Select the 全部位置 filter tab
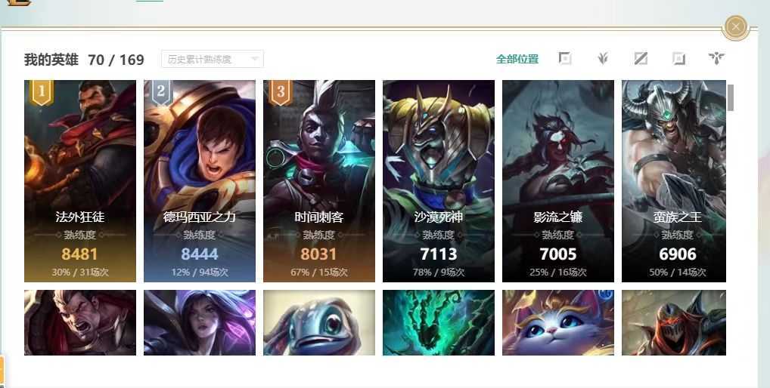The width and height of the screenshot is (770, 388). pos(517,60)
